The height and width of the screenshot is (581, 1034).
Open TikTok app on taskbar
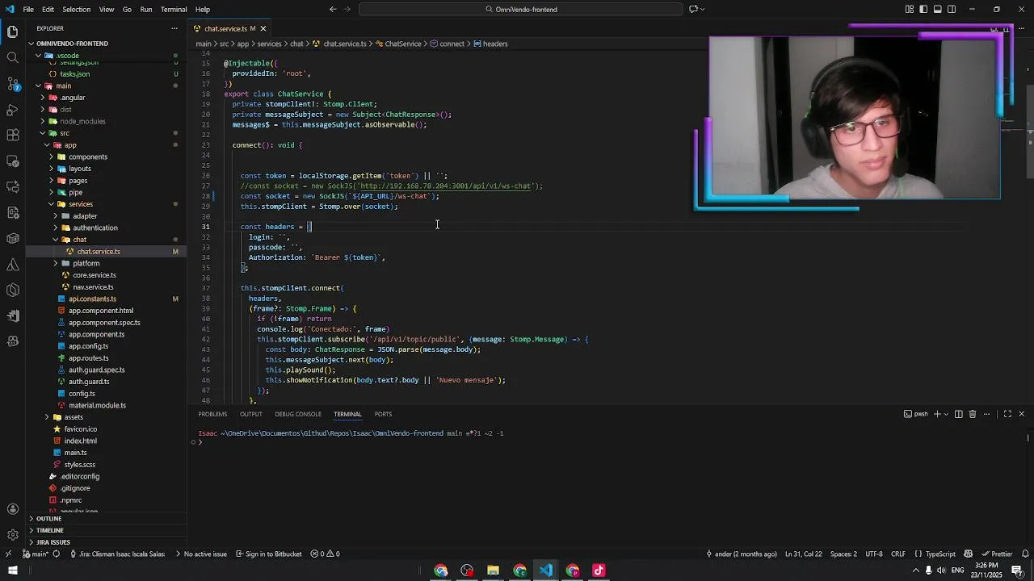(x=599, y=571)
